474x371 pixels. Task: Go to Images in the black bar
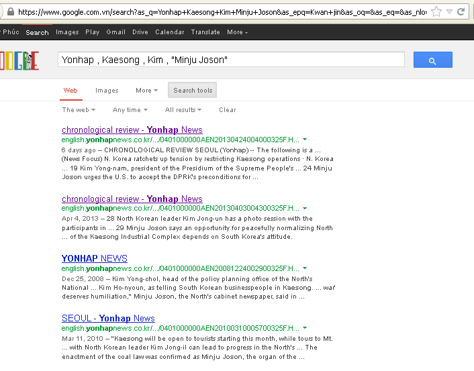pos(67,32)
